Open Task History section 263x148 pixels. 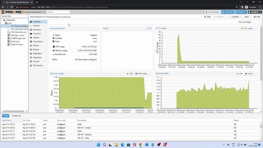38,42
